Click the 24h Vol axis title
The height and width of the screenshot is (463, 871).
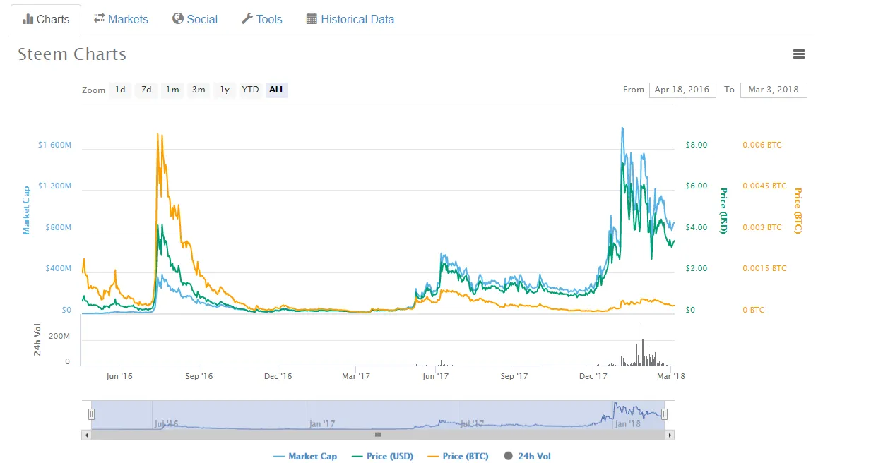tap(38, 339)
